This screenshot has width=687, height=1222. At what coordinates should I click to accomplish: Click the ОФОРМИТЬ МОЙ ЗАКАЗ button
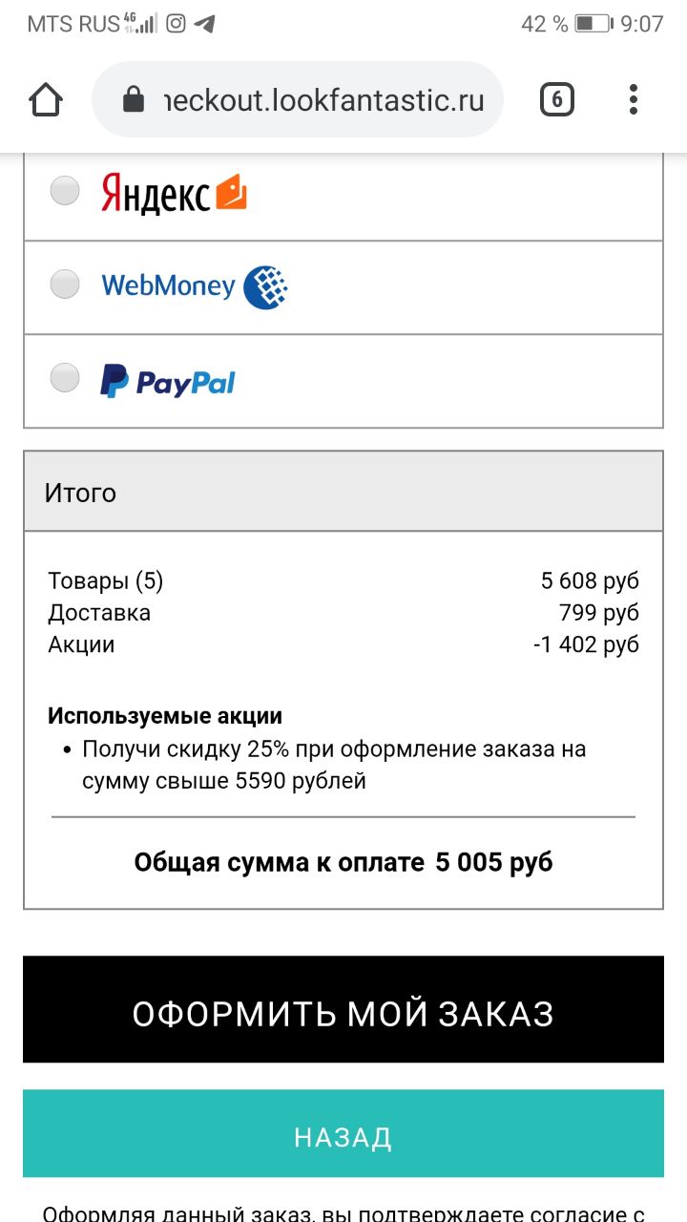(x=343, y=1009)
